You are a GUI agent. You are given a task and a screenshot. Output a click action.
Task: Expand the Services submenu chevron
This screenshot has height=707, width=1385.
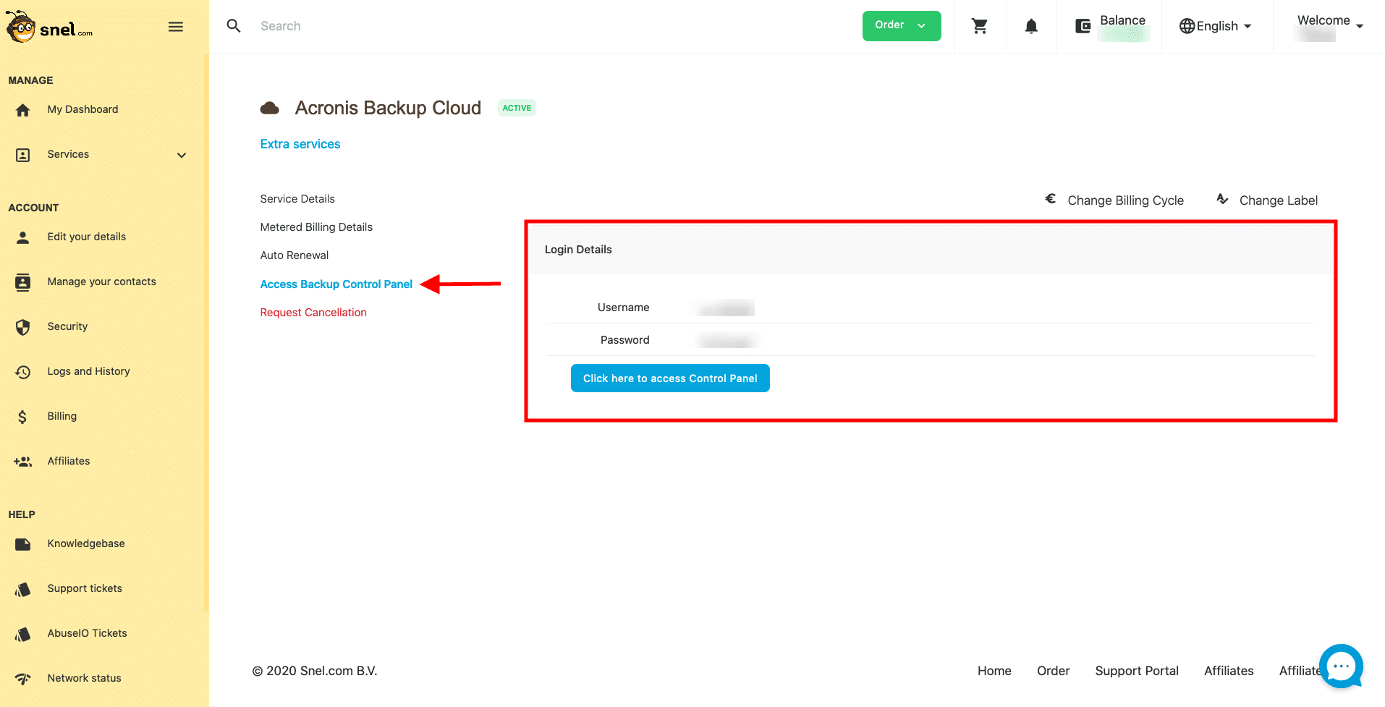pos(182,155)
